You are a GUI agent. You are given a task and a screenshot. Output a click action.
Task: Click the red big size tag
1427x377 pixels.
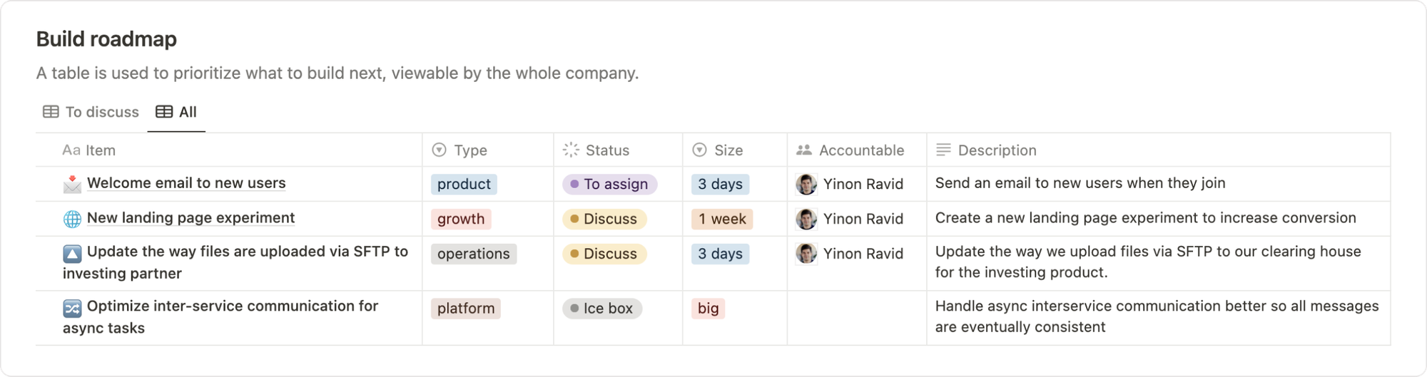point(708,308)
